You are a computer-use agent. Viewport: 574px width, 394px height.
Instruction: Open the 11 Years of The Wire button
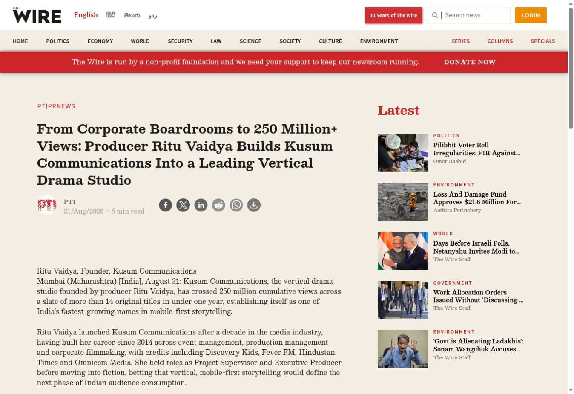393,15
